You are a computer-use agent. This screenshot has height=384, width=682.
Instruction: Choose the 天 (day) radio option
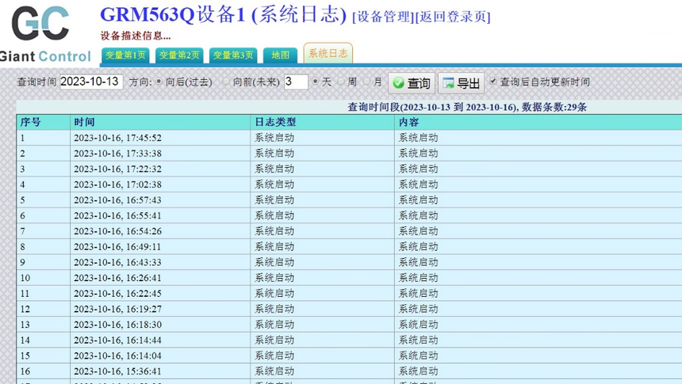pos(316,82)
